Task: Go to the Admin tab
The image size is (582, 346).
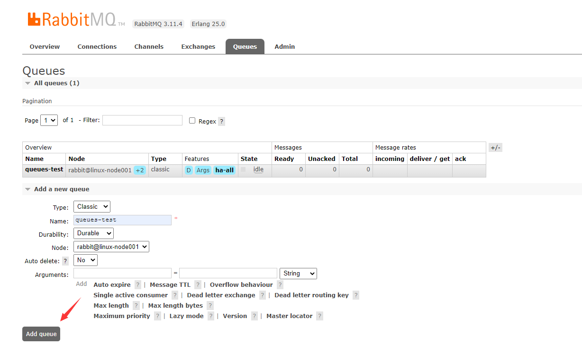Action: pos(284,47)
